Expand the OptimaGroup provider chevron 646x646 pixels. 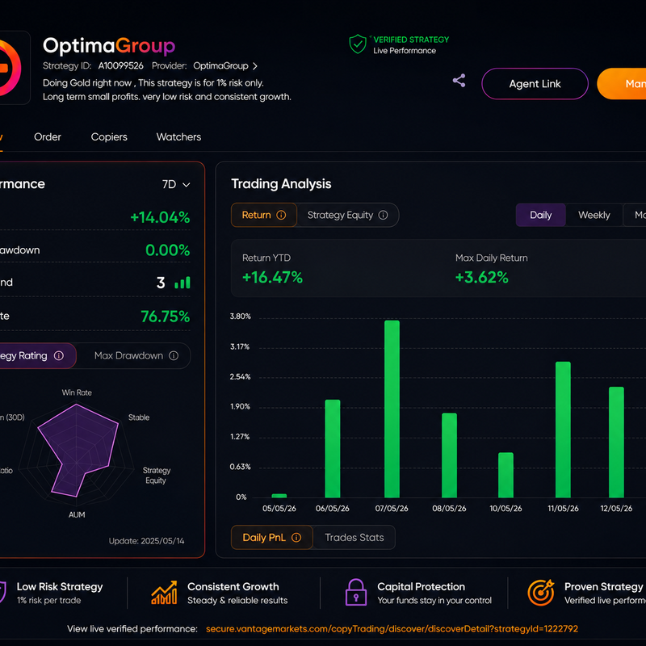coord(255,66)
